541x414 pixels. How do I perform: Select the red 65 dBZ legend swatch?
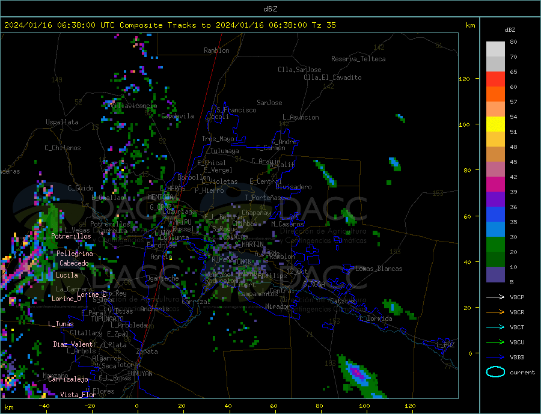click(495, 79)
